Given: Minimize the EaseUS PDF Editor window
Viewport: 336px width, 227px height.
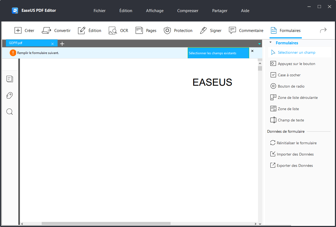Looking at the screenshot, I should (309, 7).
